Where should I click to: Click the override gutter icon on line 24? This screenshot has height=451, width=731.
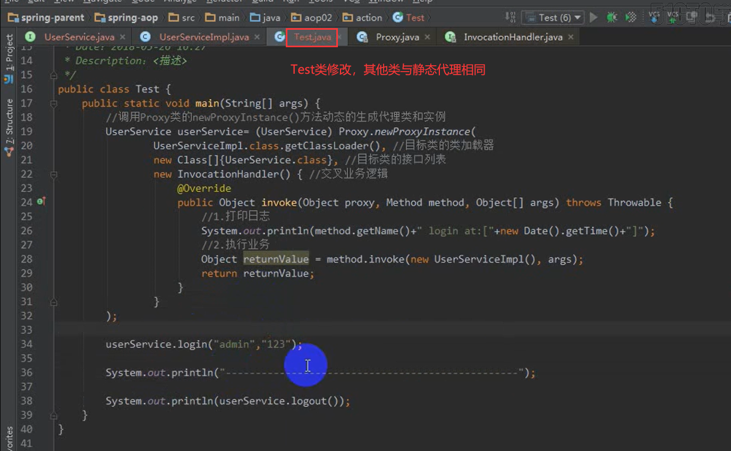[x=41, y=202]
